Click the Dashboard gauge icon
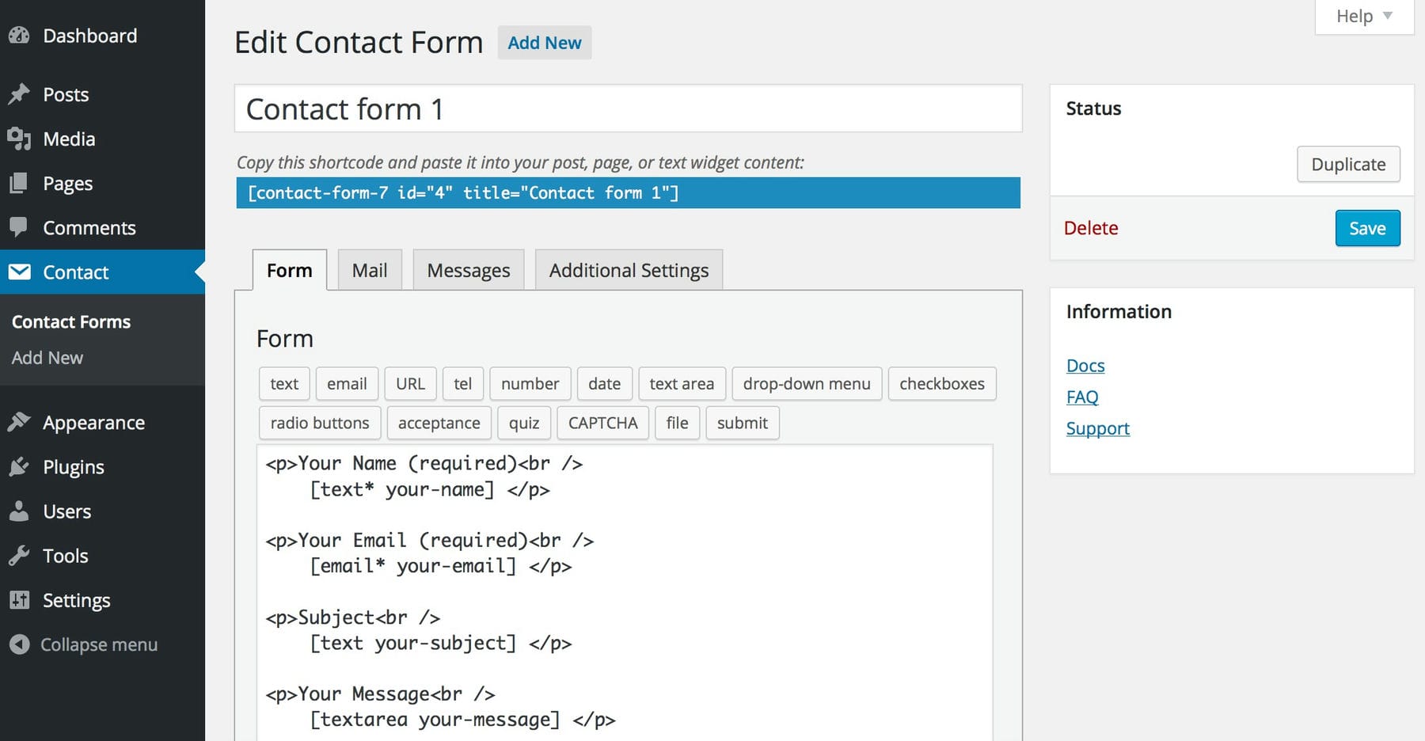 (19, 36)
